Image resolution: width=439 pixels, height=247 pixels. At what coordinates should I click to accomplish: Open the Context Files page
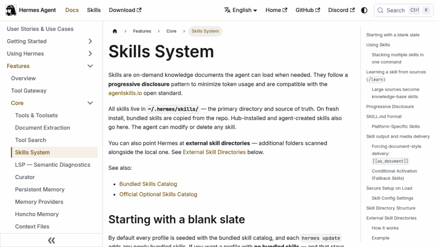pyautogui.click(x=32, y=226)
